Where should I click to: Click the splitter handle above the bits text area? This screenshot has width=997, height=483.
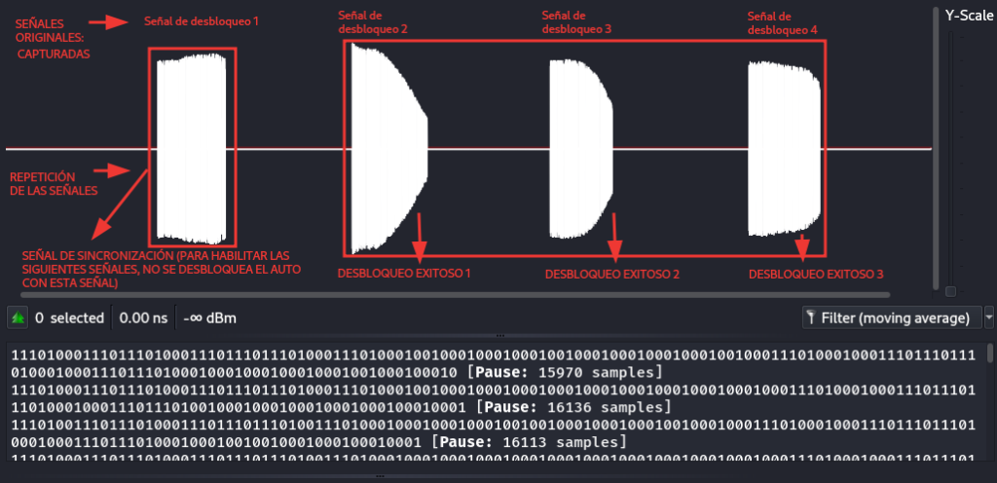pyautogui.click(x=498, y=335)
